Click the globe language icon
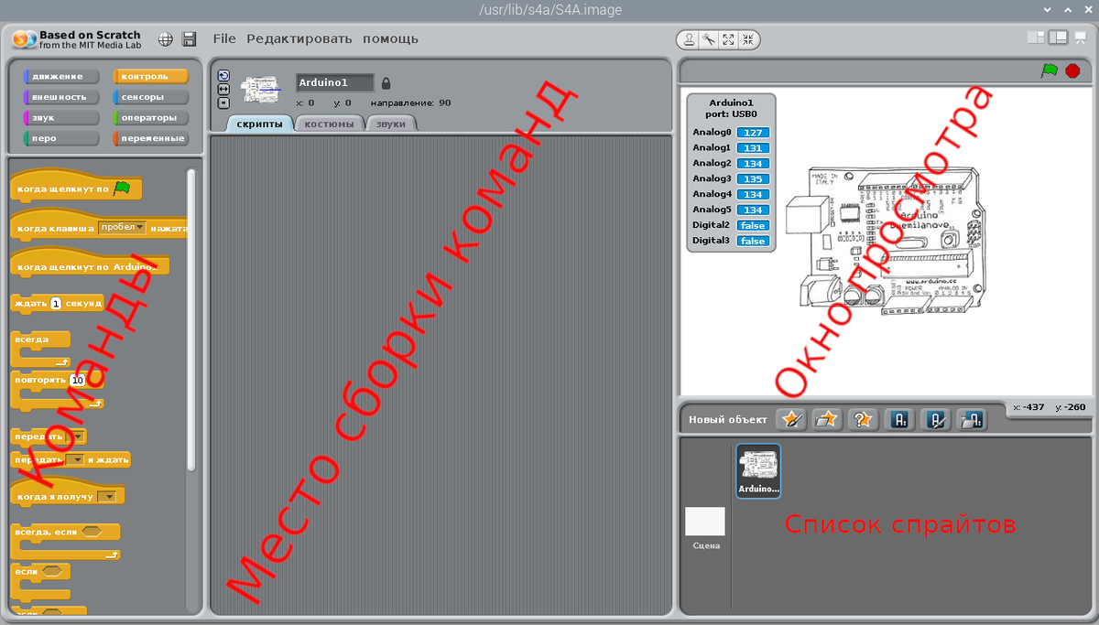 (166, 39)
